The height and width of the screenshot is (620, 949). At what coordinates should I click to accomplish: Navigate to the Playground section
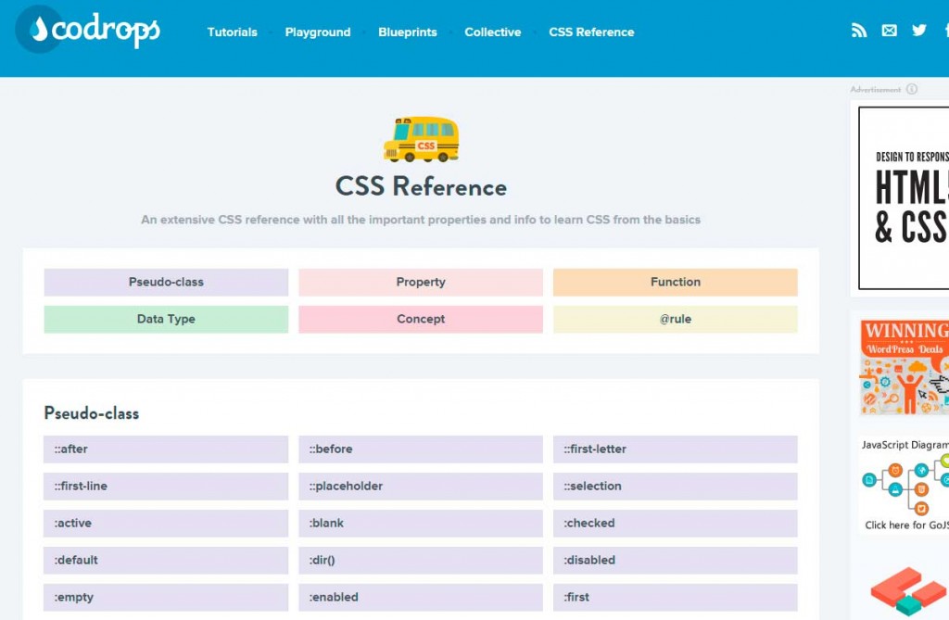click(318, 32)
